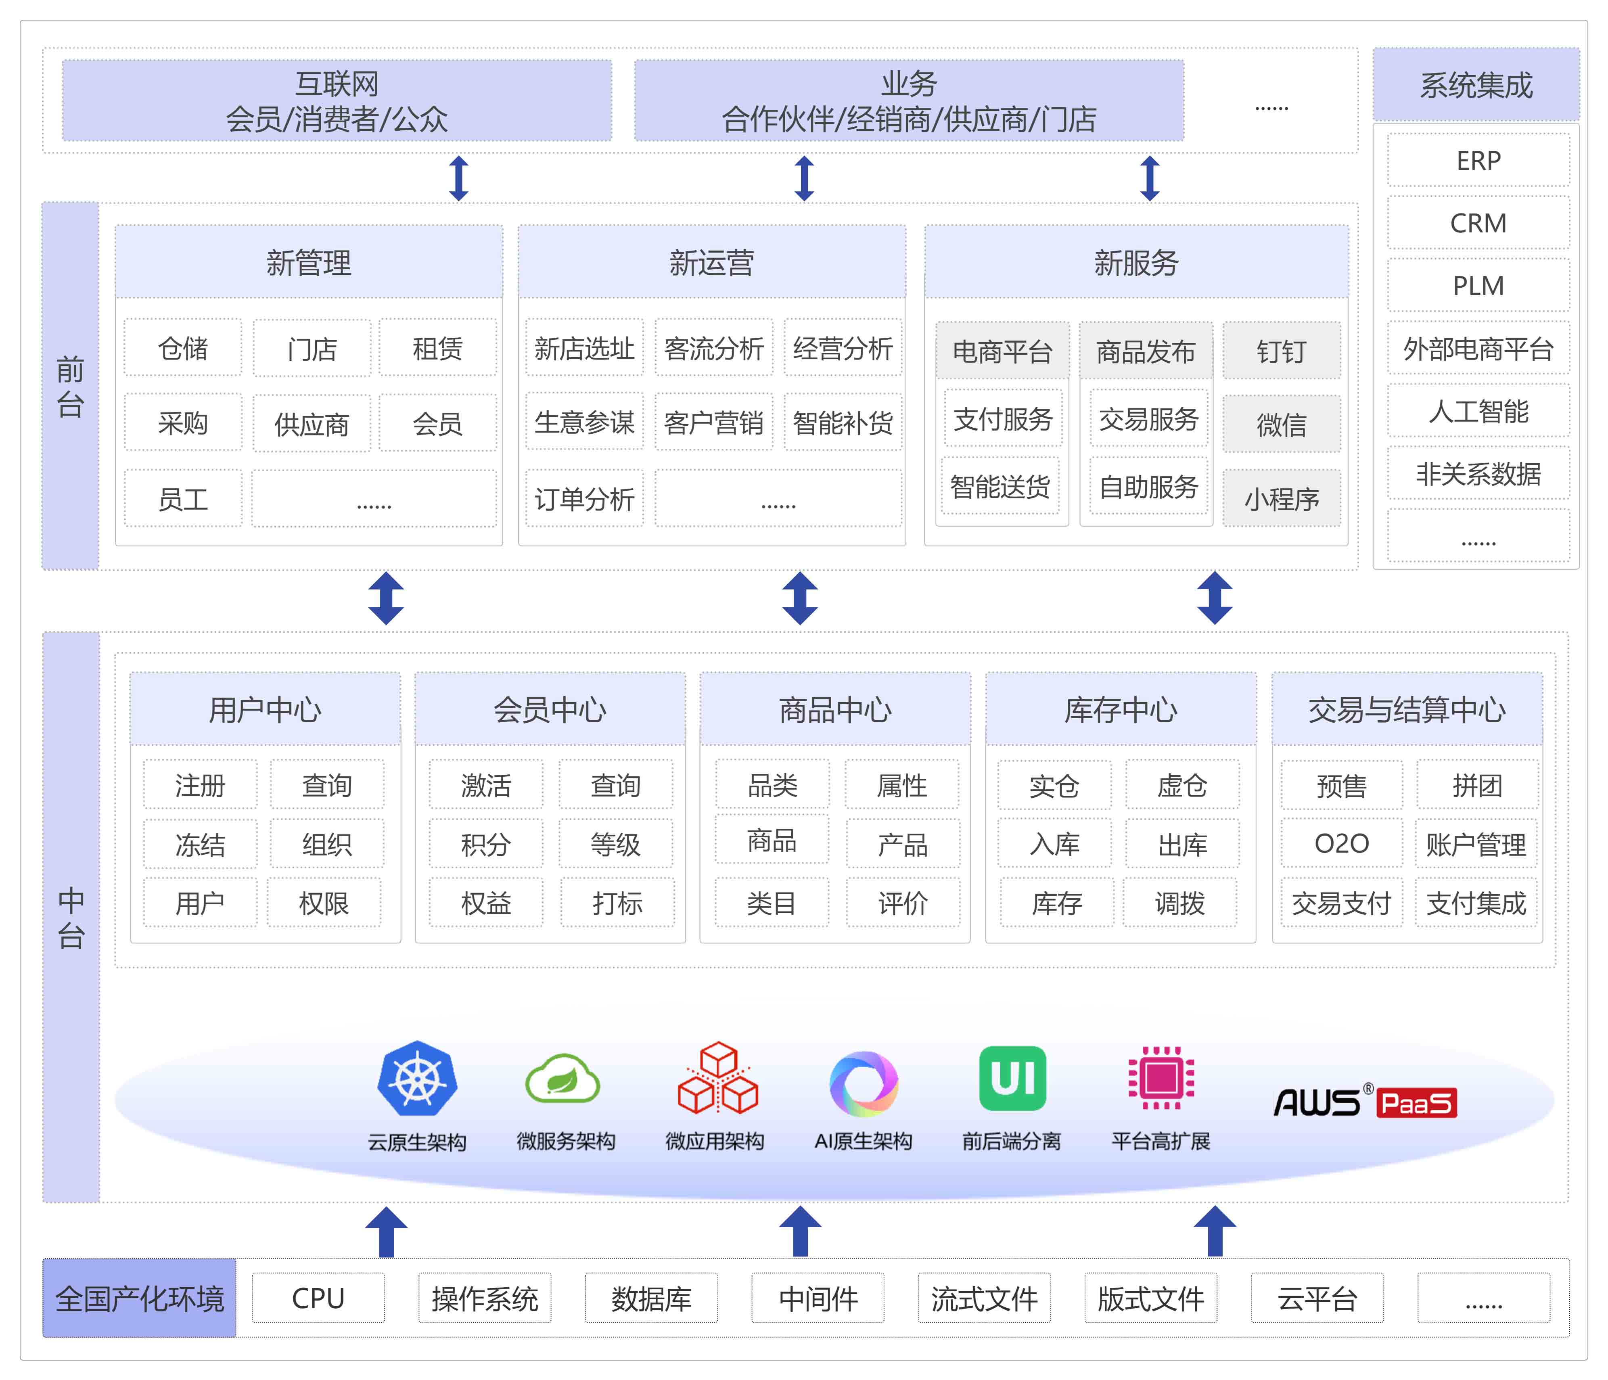The image size is (1608, 1380).
Task: Click the 账户管理 cell
Action: (1475, 845)
